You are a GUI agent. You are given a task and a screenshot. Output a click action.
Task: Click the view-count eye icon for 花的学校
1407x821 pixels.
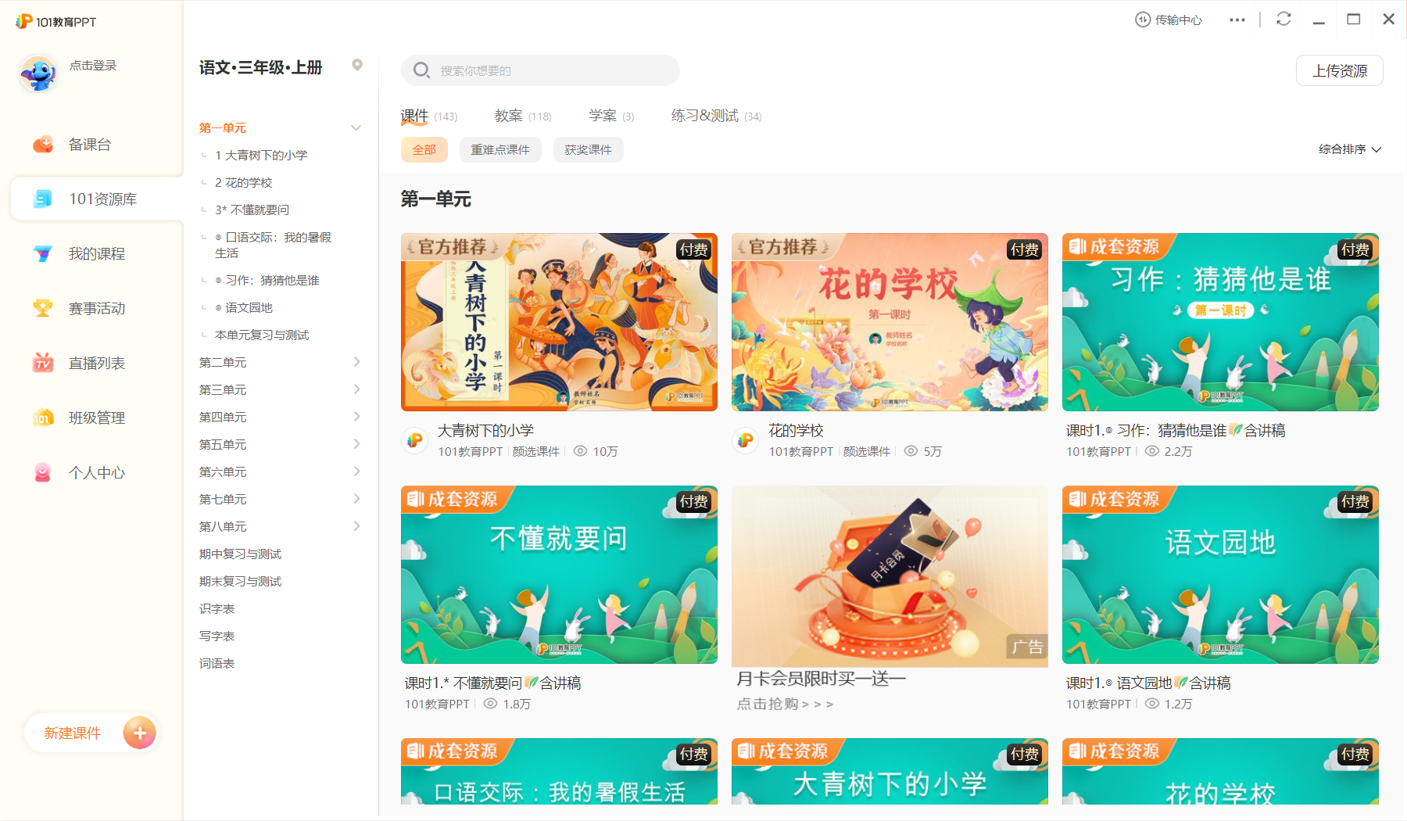click(911, 451)
